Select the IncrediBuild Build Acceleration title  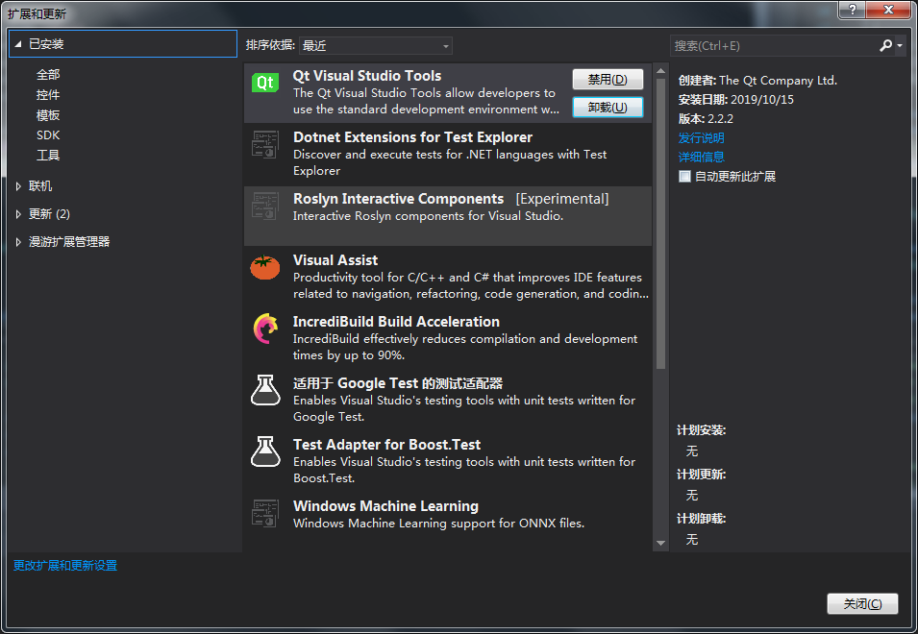click(396, 322)
